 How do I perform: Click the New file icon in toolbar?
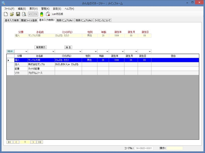[6, 14]
